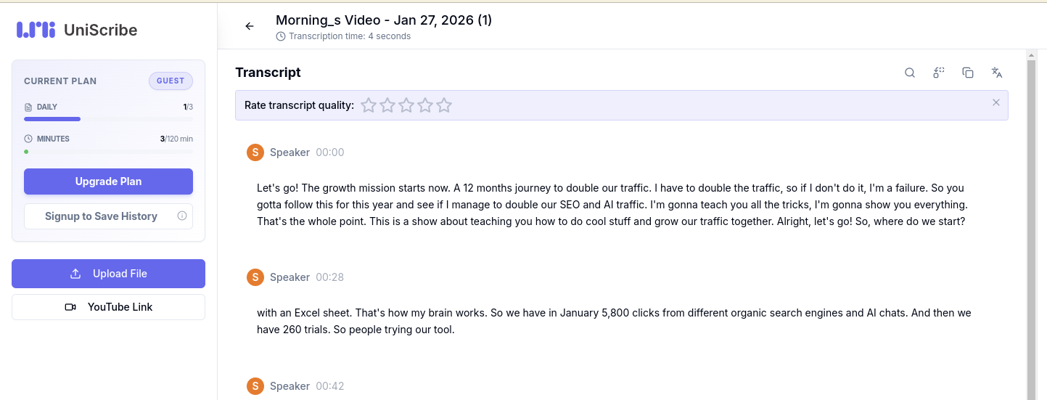Click the Upgrade Plan button
This screenshot has width=1047, height=400.
tap(108, 181)
